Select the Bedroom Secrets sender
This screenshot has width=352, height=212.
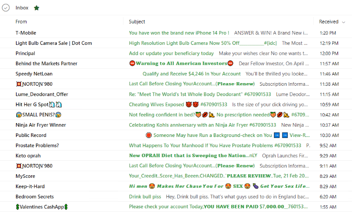35,197
